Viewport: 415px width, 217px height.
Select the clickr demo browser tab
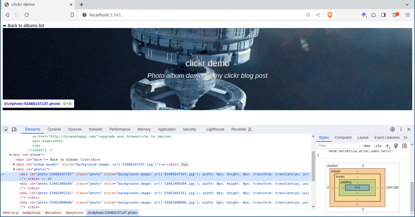click(38, 5)
